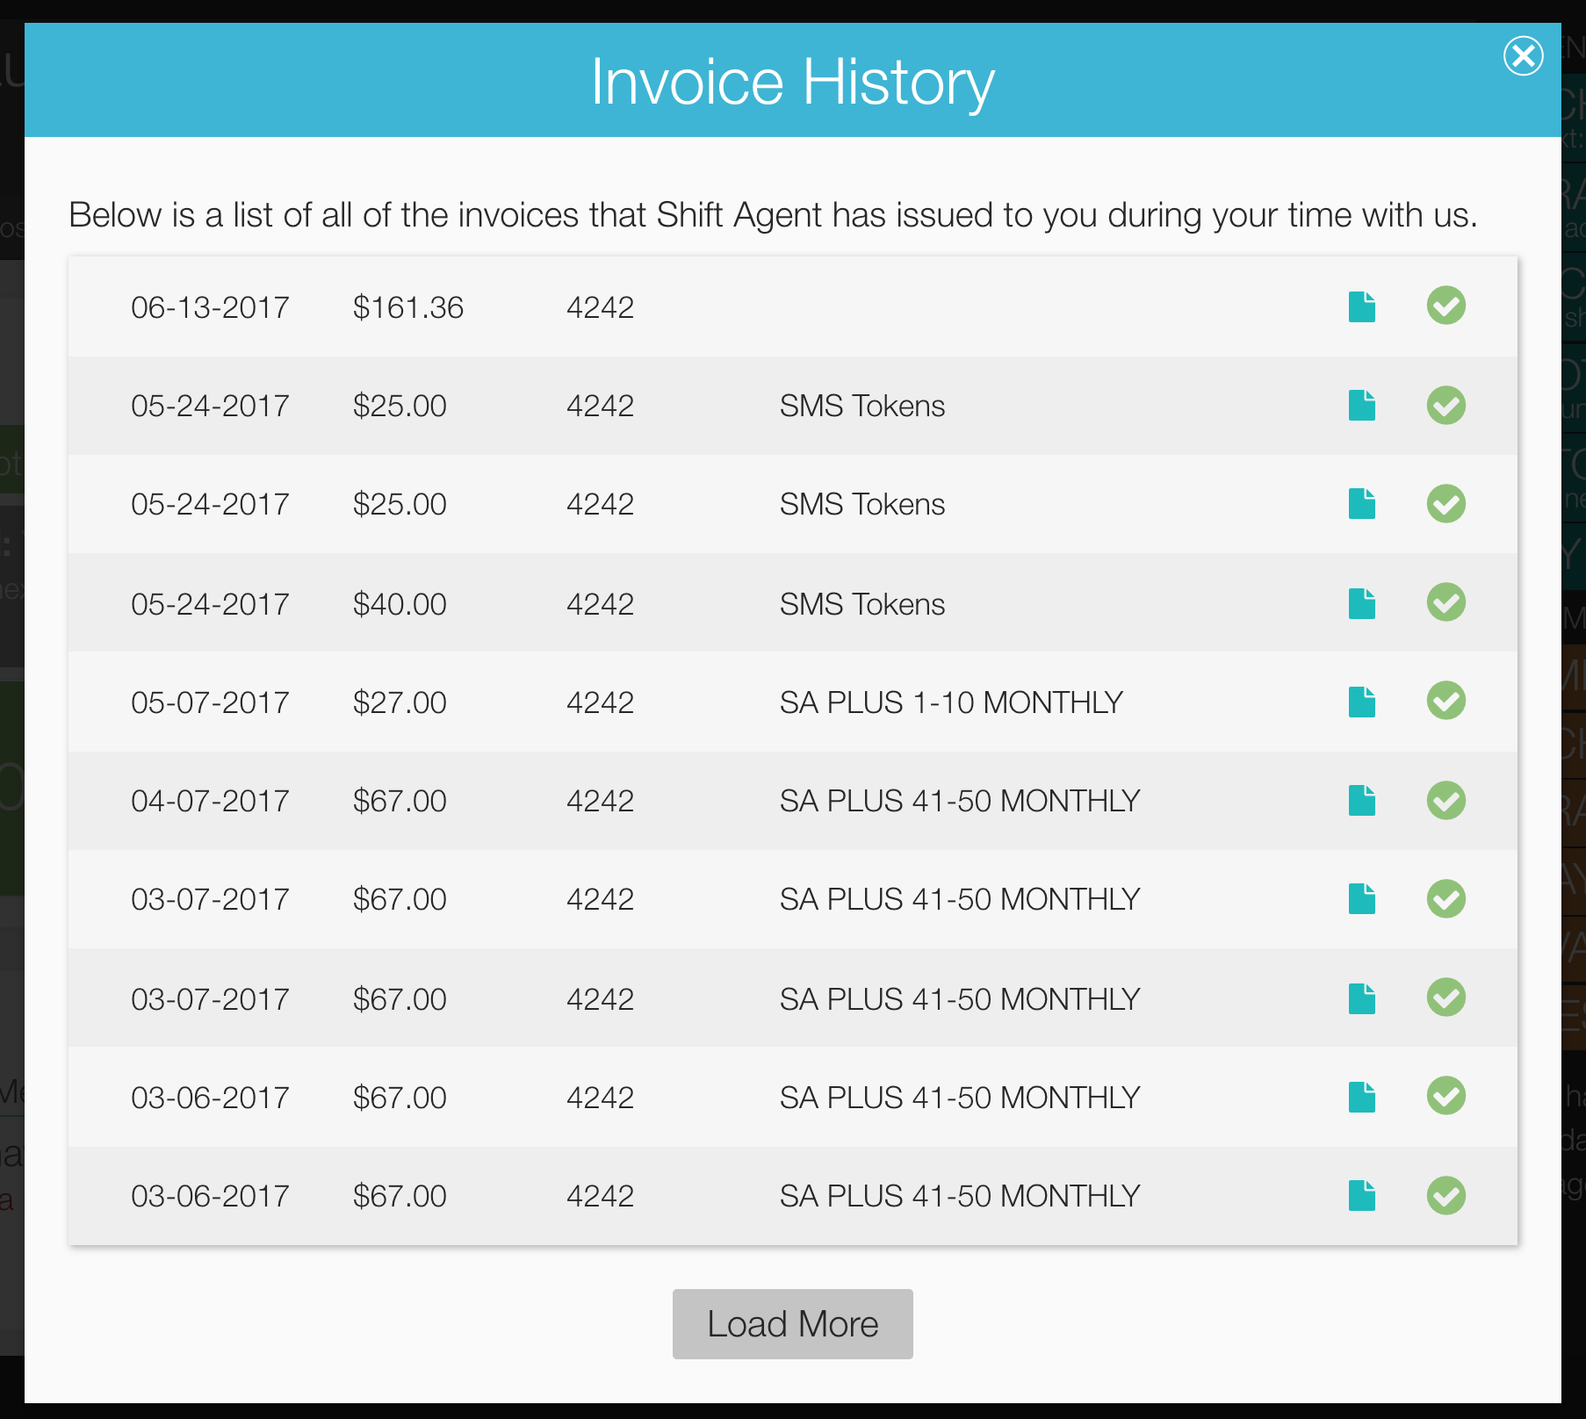1586x1419 pixels.
Task: Load more invoices with the Load More button
Action: 792,1324
